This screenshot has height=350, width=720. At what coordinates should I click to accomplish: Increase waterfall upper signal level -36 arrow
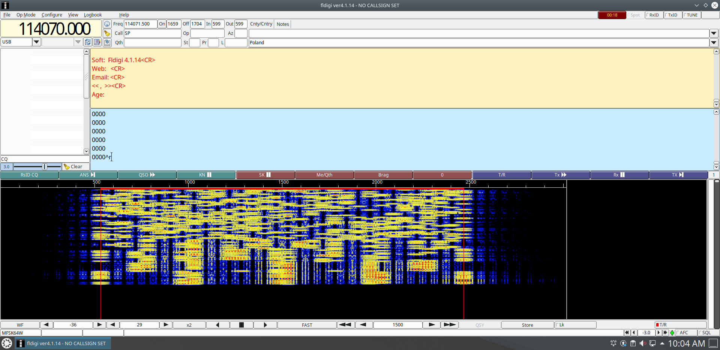coord(99,325)
